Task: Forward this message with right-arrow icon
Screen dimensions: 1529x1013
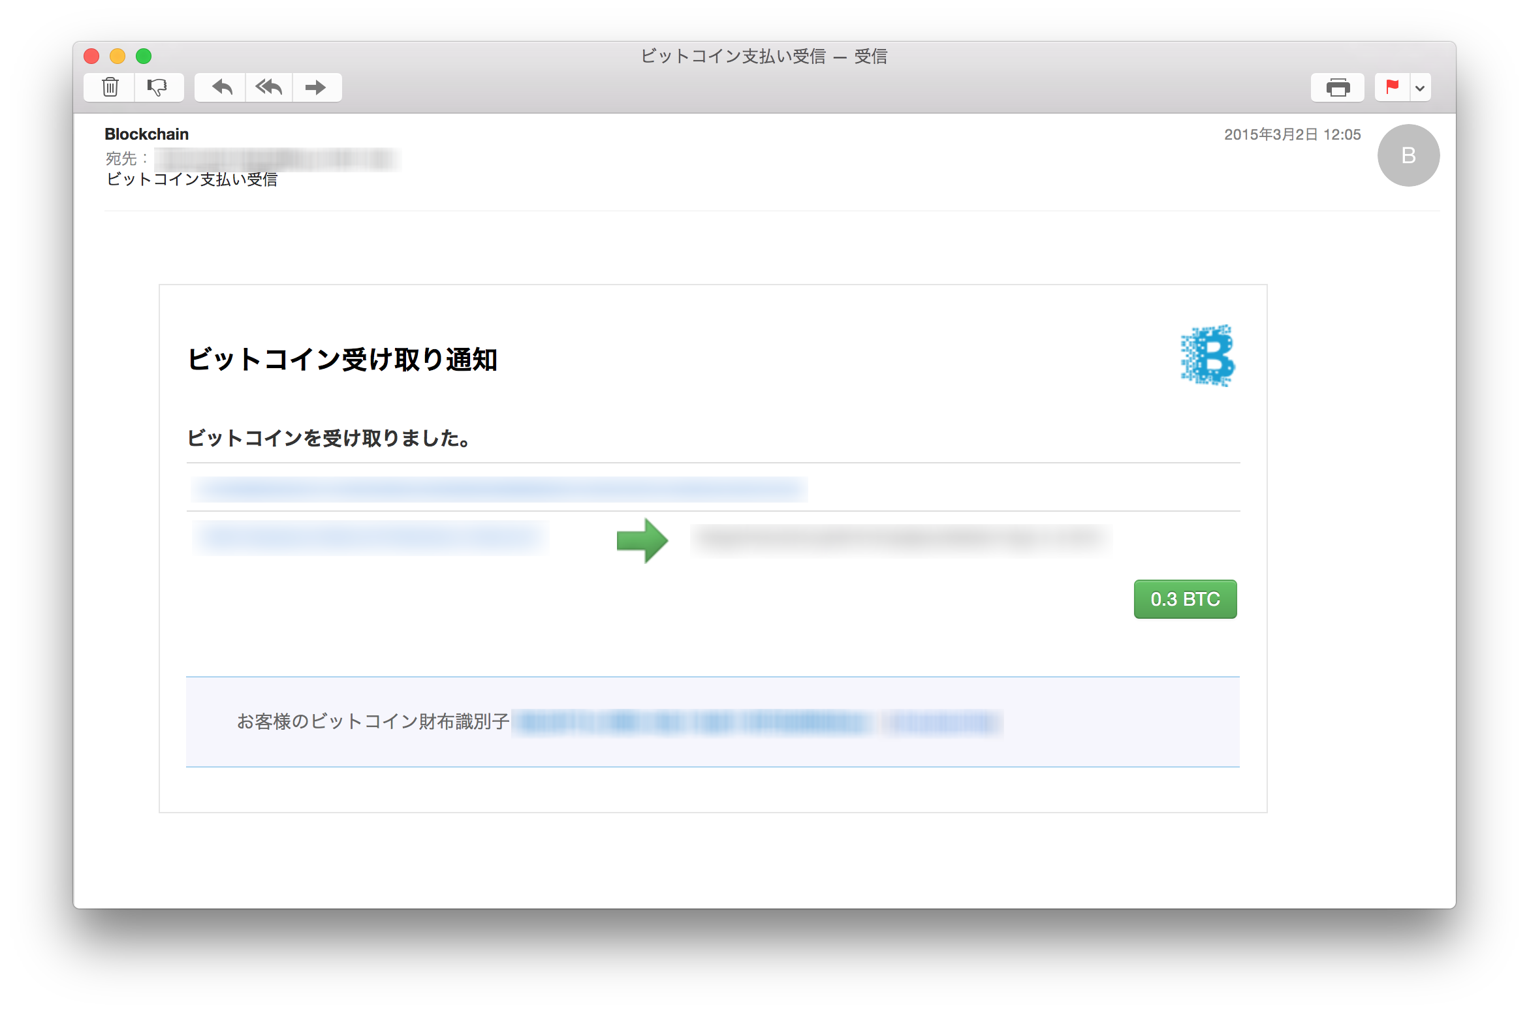Action: point(316,87)
